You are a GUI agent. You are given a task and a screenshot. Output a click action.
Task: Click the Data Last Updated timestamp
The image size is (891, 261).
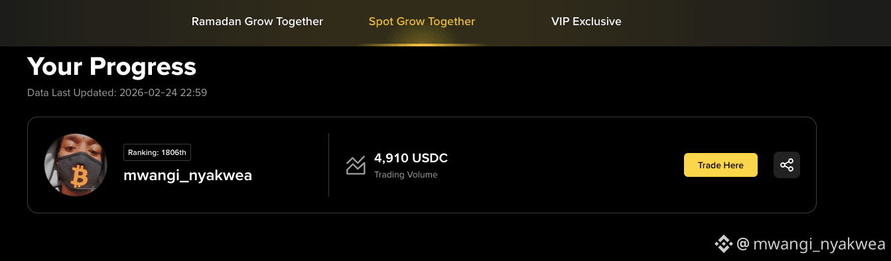coord(117,93)
